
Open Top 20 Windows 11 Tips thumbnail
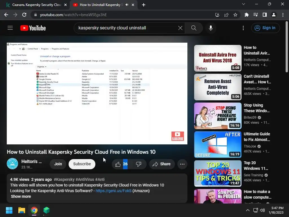218,173
